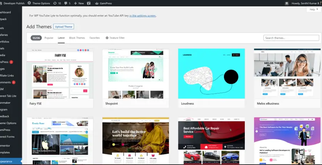Follow the 'in the settings screen' link
Image resolution: width=322 pixels, height=165 pixels.
point(142,16)
